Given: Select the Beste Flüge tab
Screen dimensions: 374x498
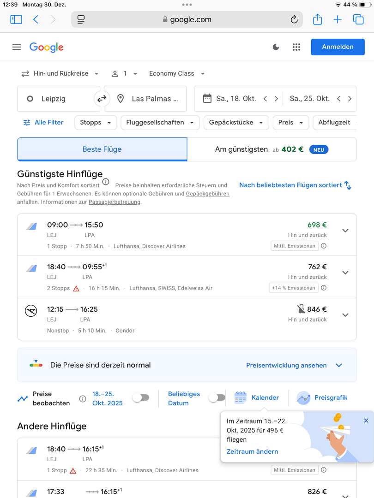Looking at the screenshot, I should tap(102, 149).
